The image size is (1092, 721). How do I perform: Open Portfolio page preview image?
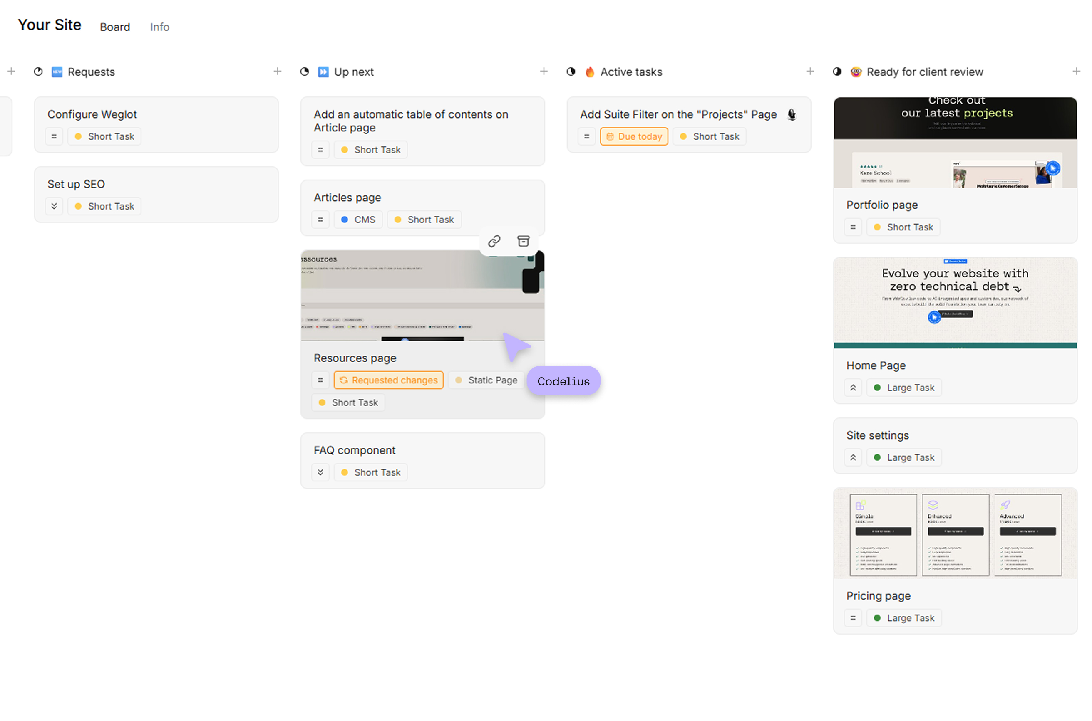pyautogui.click(x=955, y=143)
